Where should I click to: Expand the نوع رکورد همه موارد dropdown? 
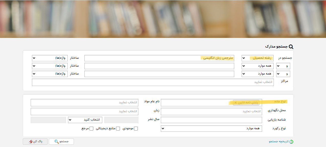(211, 128)
